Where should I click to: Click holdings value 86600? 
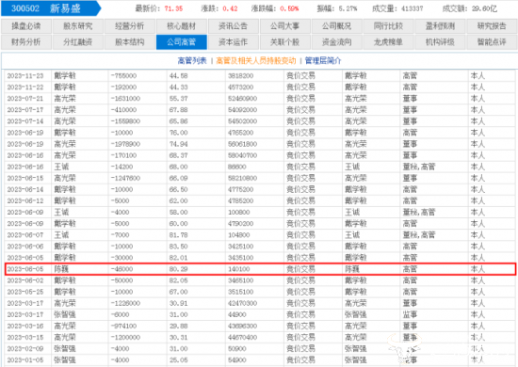tap(236, 167)
